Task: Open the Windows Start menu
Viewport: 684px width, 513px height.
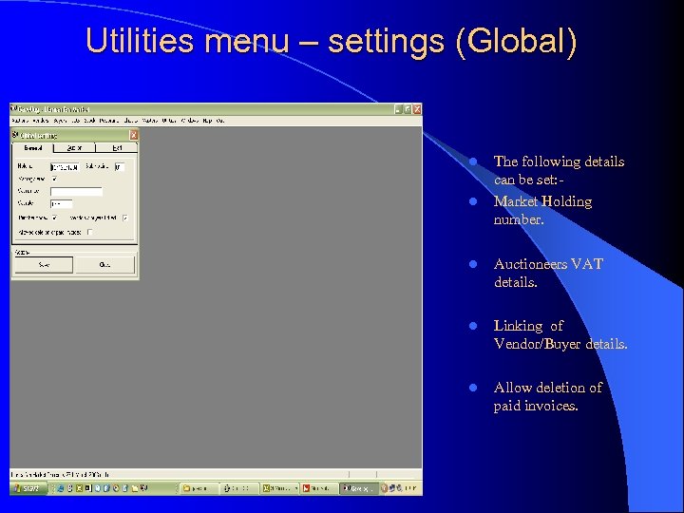Action: (x=28, y=488)
